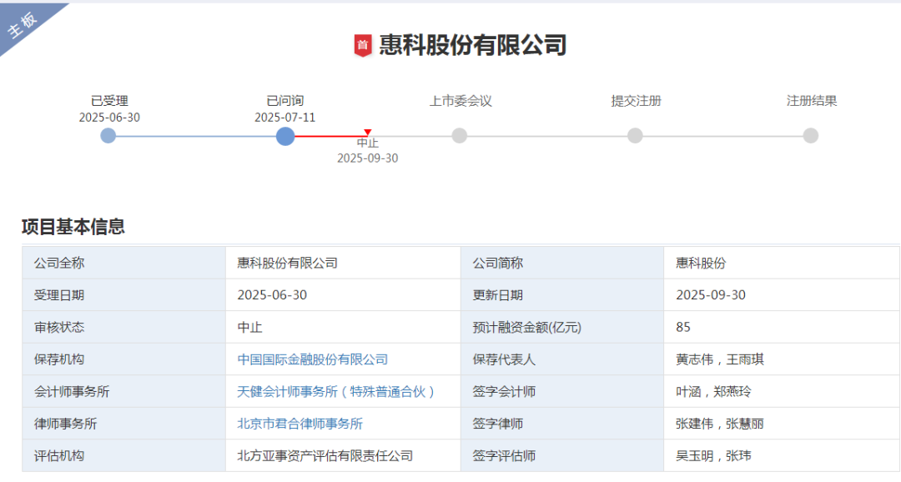Image resolution: width=901 pixels, height=482 pixels.
Task: Click the 2025-09-30 value in 更新日期 row
Action: [x=711, y=295]
